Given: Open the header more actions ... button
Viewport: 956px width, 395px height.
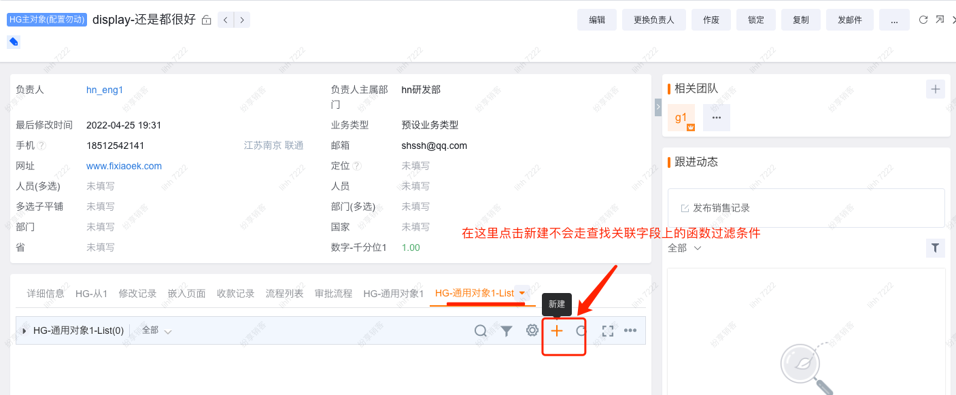Looking at the screenshot, I should pos(895,20).
